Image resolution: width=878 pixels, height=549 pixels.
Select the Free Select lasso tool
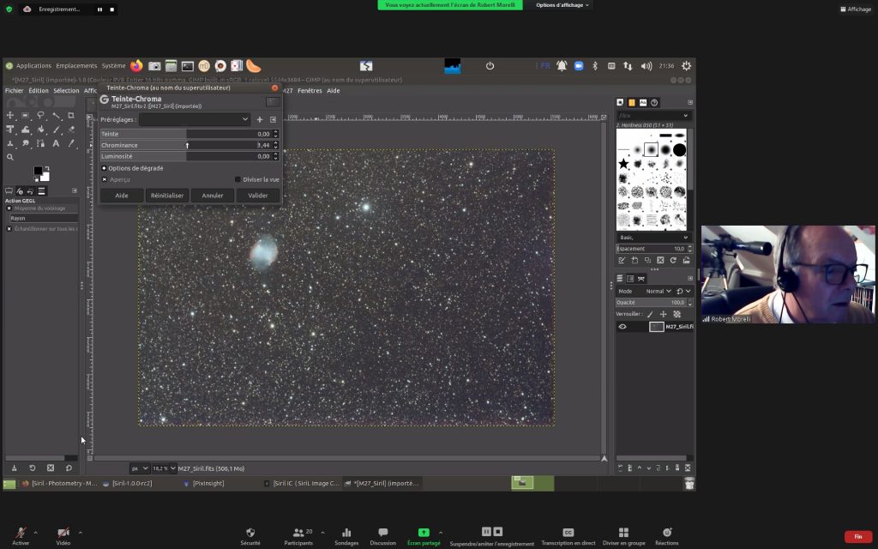(x=41, y=116)
